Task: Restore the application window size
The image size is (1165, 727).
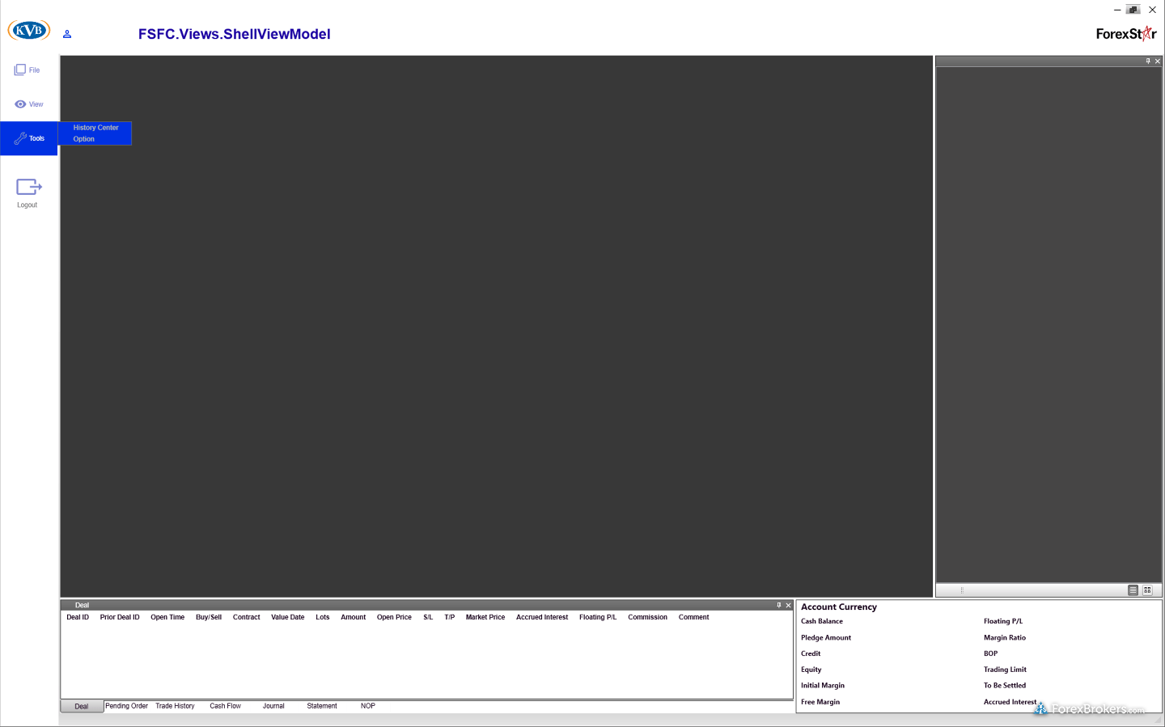Action: 1133,10
